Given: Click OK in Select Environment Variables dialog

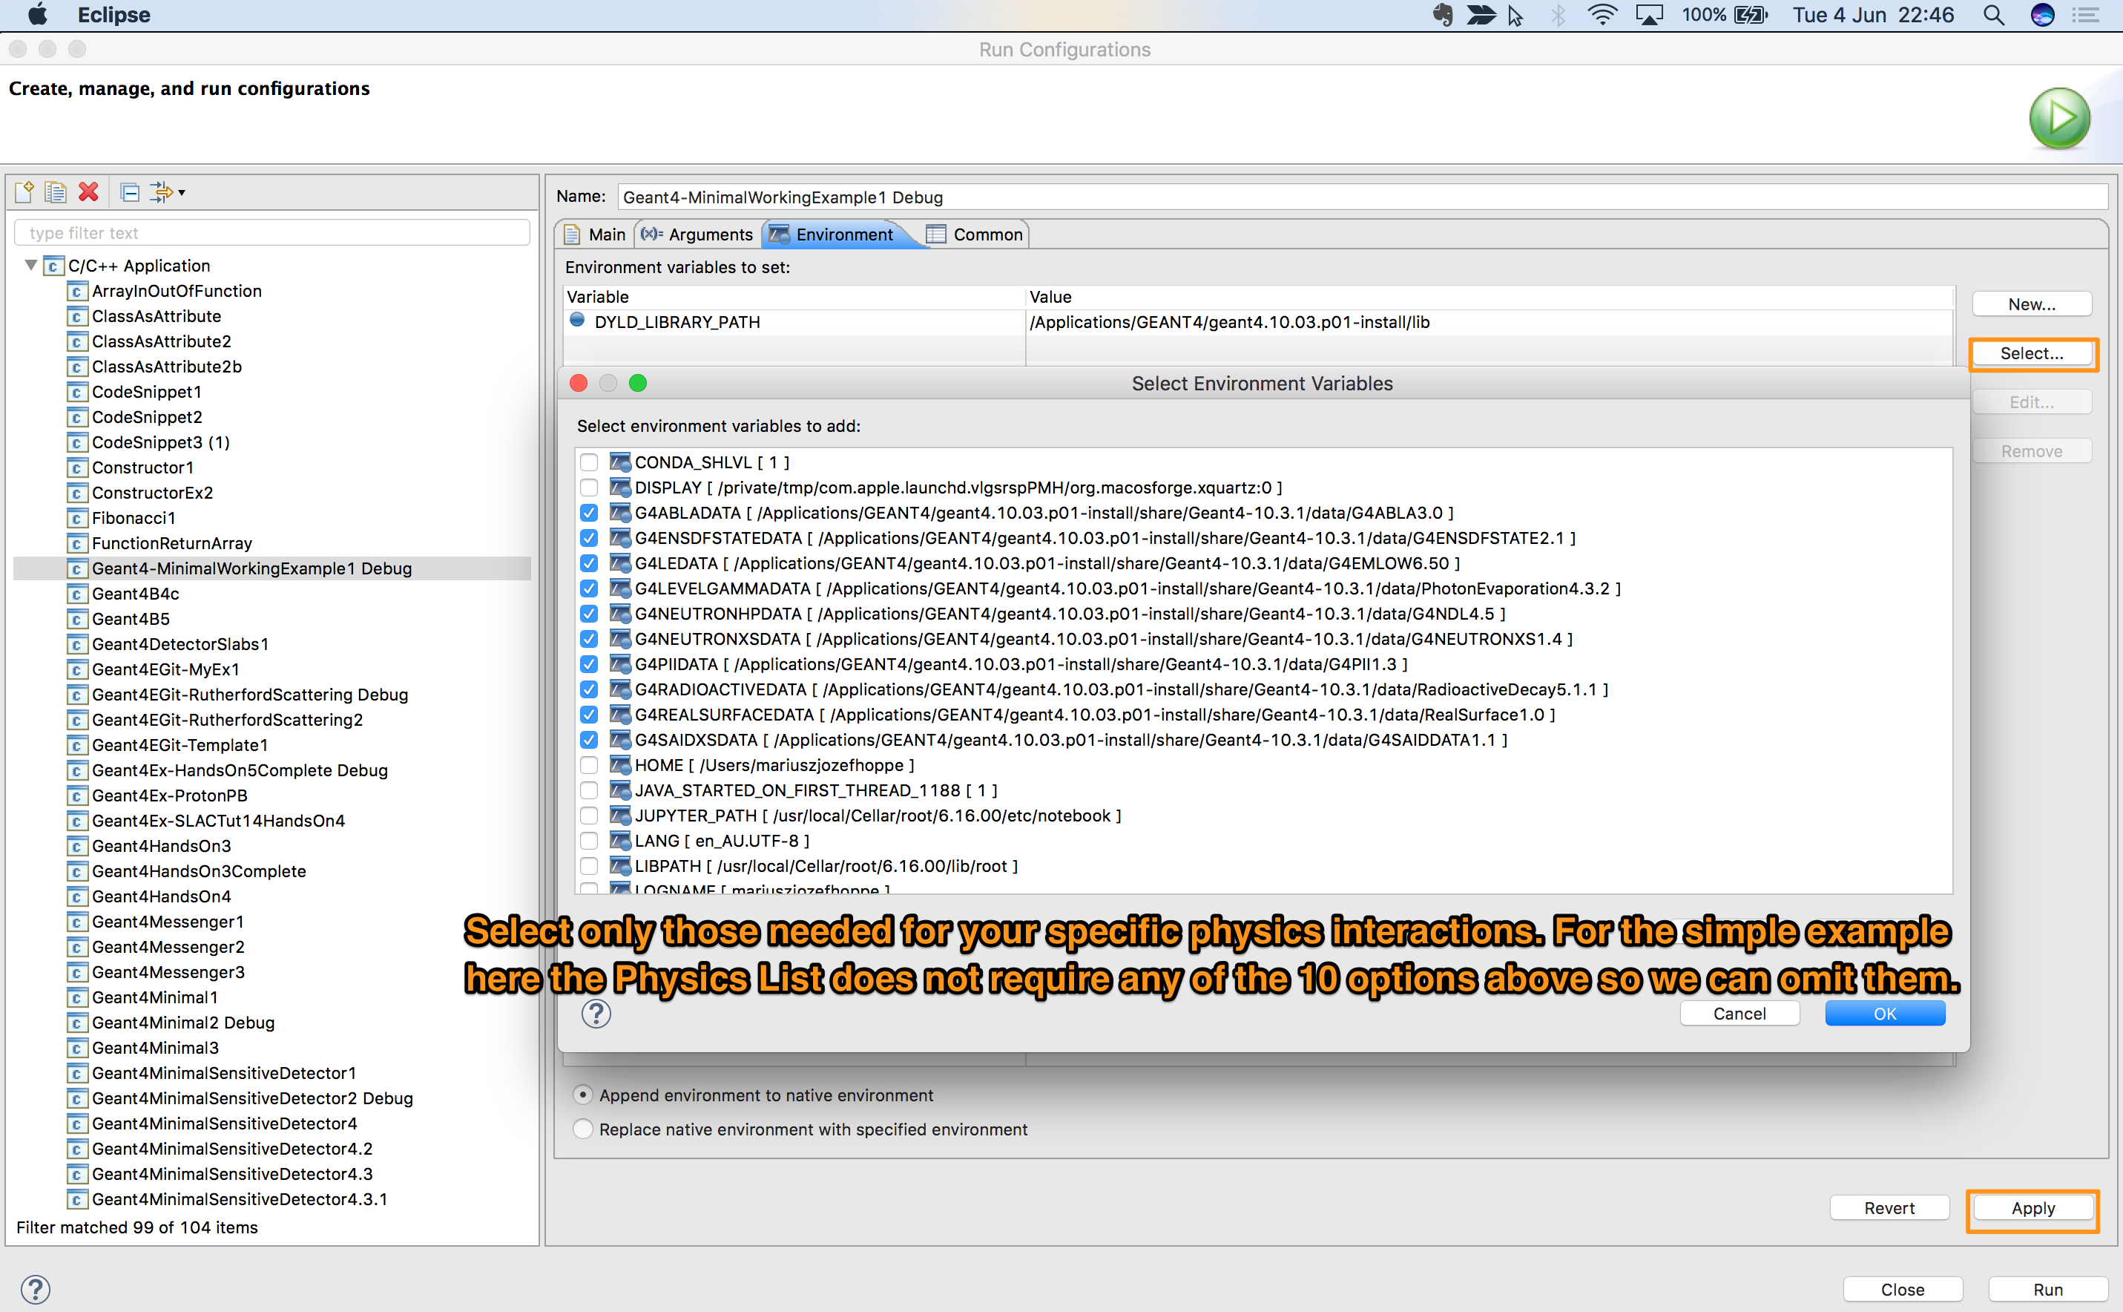Looking at the screenshot, I should click(x=1884, y=1014).
